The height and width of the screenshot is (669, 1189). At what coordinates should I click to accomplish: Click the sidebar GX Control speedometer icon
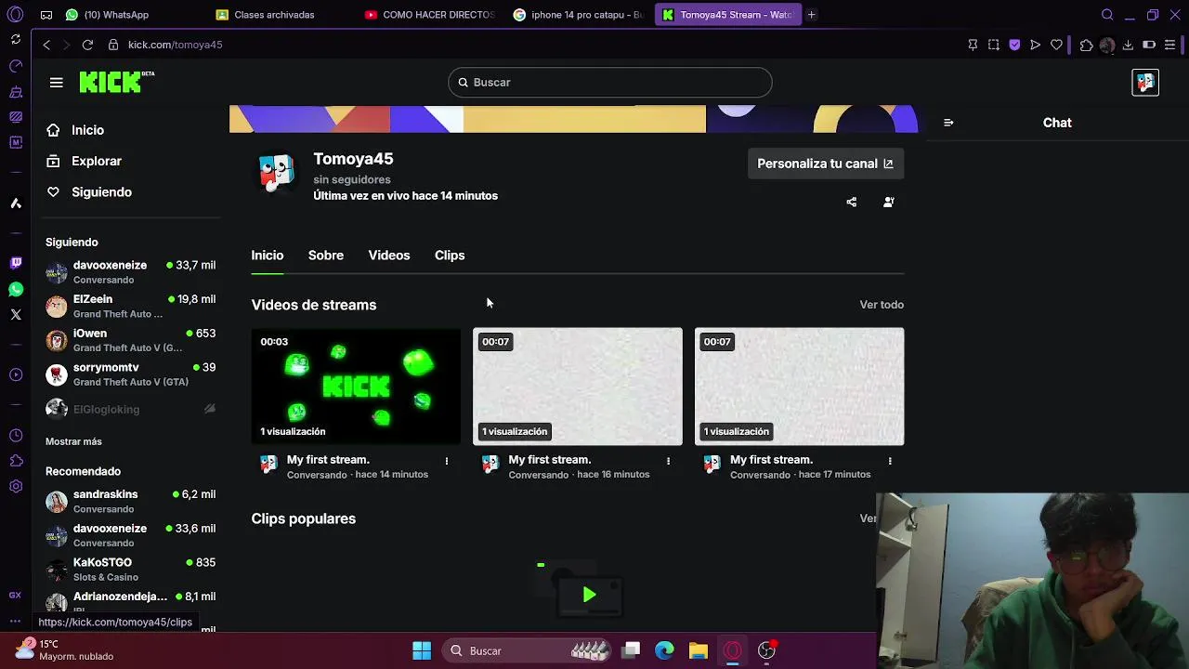point(16,66)
